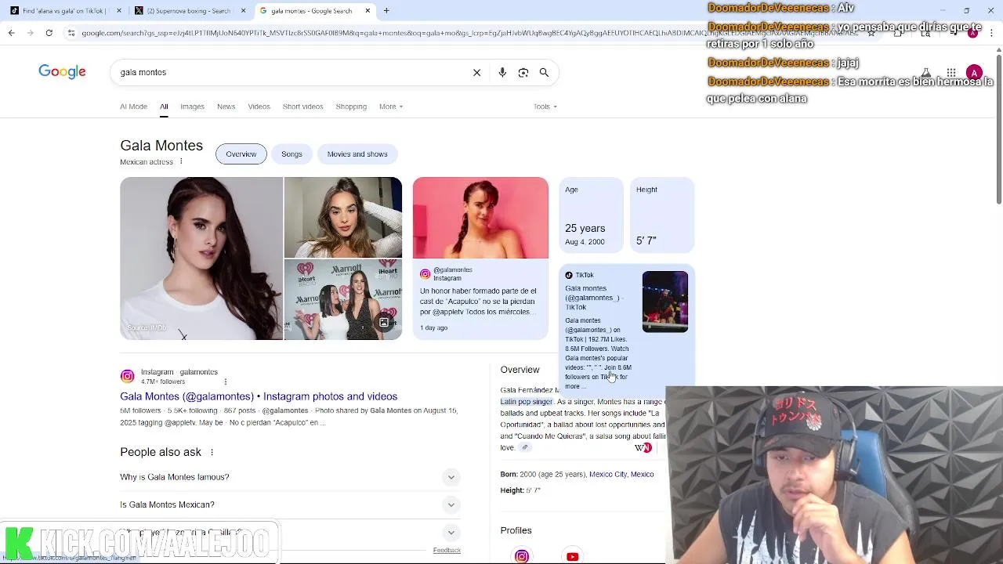Select the Overview chip
This screenshot has height=564, width=1003.
coord(241,154)
